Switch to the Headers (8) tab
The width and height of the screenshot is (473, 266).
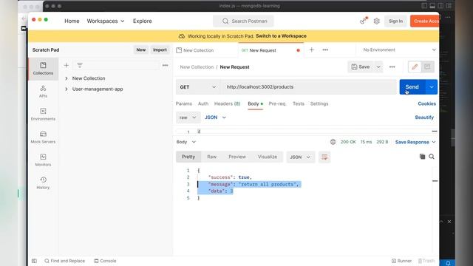(227, 103)
